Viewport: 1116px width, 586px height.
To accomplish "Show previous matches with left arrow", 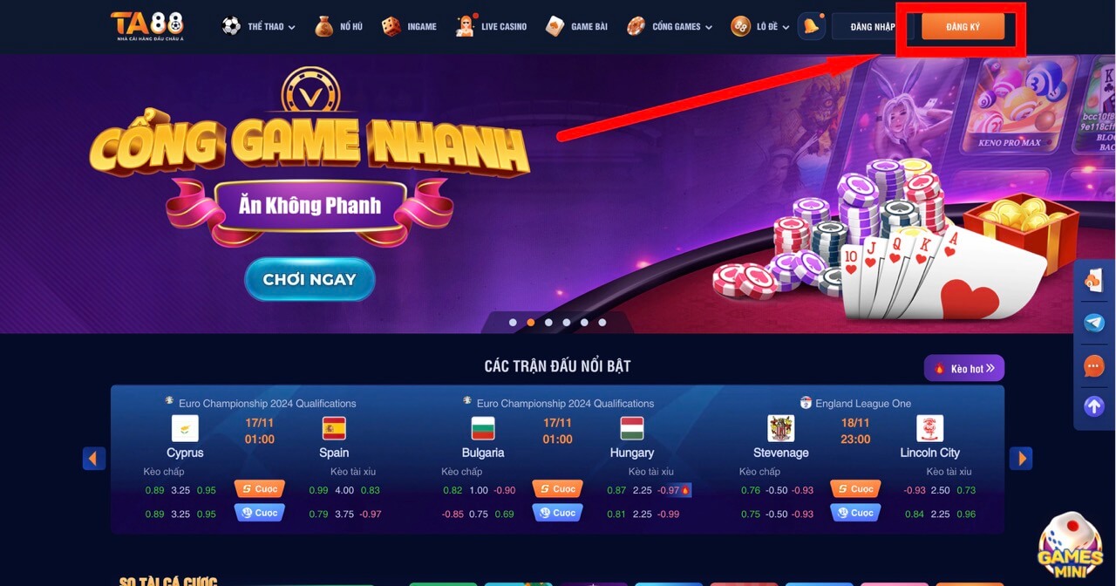I will point(94,458).
